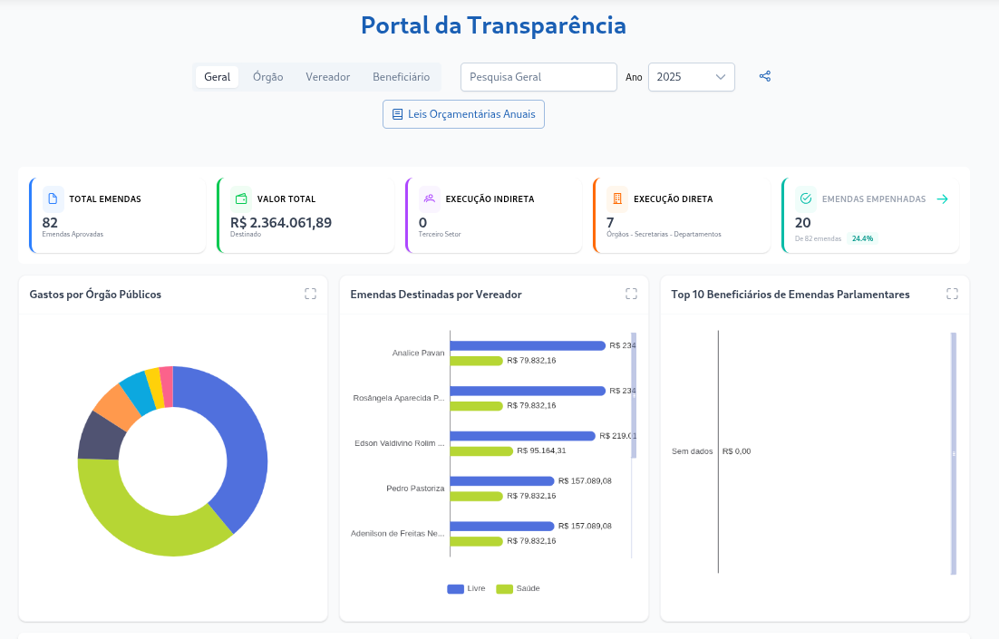The image size is (999, 639).
Task: Click the book icon in Leis Orçamentárias button
Action: 397,114
